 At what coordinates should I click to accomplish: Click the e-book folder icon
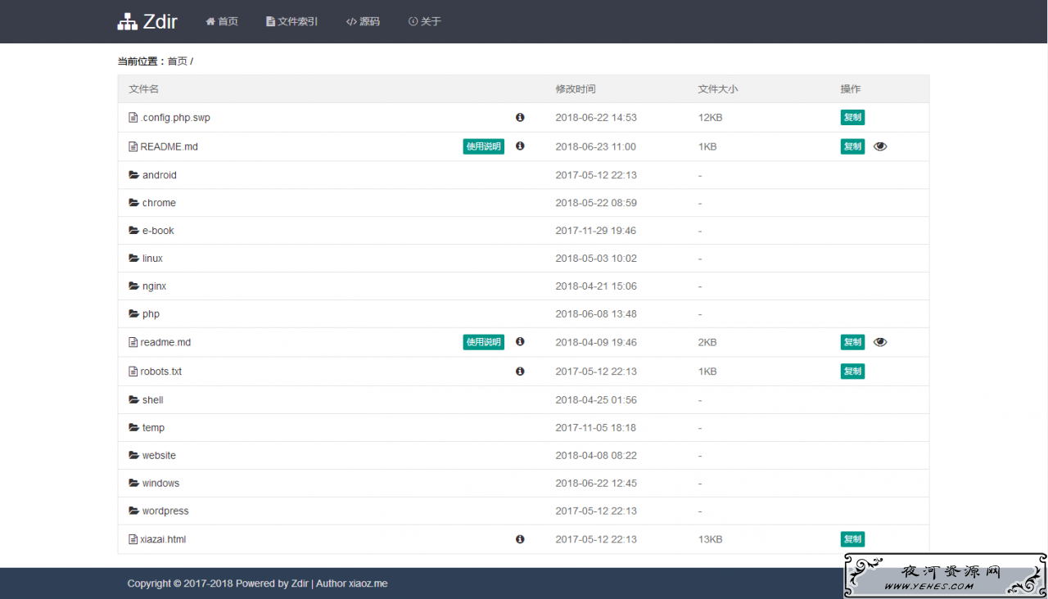coord(133,231)
